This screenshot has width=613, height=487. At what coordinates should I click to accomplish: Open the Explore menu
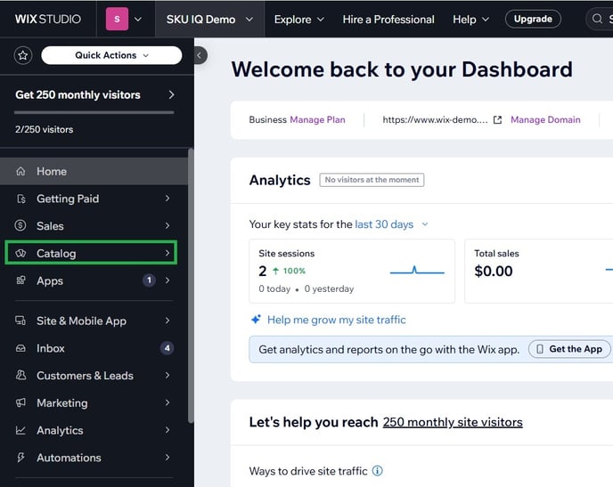point(299,19)
